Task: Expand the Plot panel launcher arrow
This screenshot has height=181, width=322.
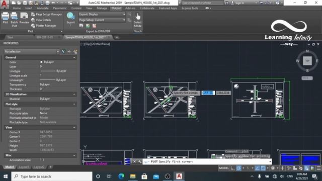Action: pos(61,31)
